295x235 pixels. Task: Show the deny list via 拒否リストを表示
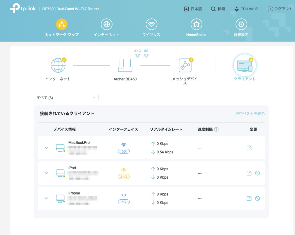249,114
